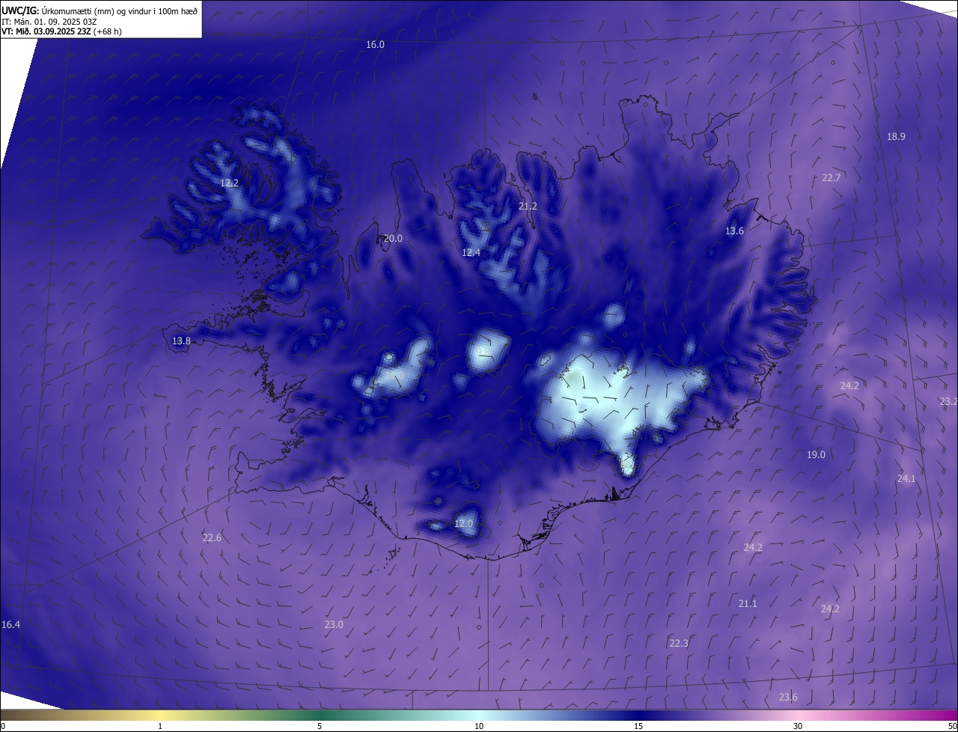Screen dimensions: 958x732
Task: Select the colour scale tick label 5
Action: point(320,726)
